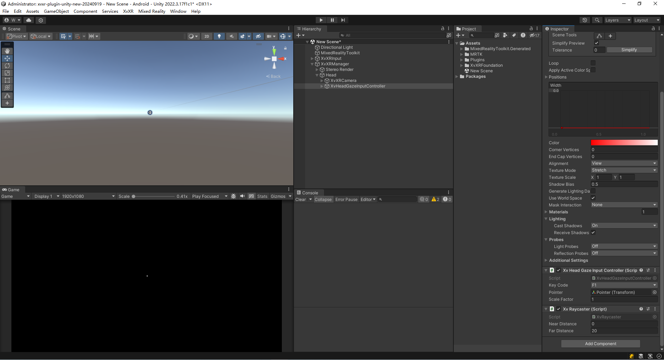The height and width of the screenshot is (360, 664).
Task: Open the Alignment View dropdown
Action: pos(624,163)
